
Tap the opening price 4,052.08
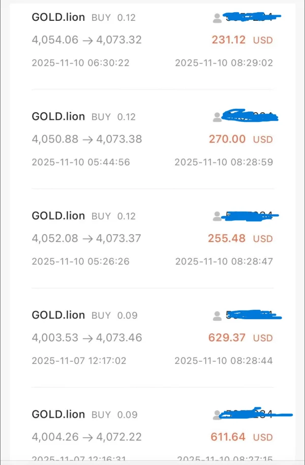click(x=54, y=238)
